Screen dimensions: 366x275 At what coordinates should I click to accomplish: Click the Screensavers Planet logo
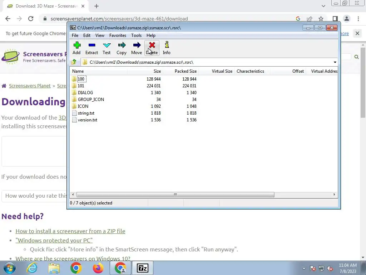(10, 56)
